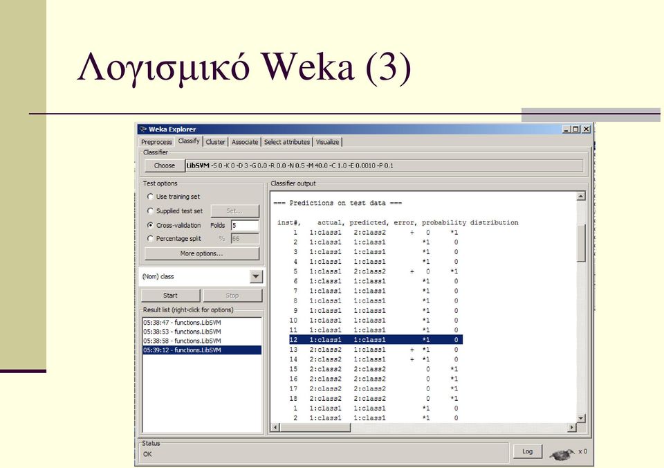Click the Choose classifier button
Viewport: 664px width, 468px height.
(x=165, y=165)
